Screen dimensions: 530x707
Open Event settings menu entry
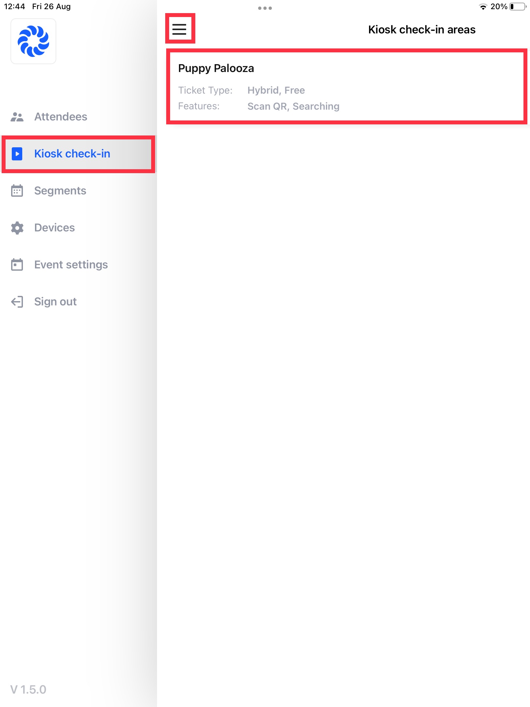click(x=79, y=265)
